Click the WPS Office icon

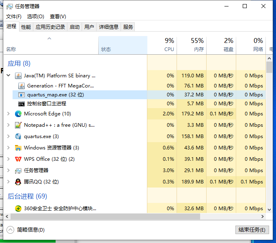[18, 159]
